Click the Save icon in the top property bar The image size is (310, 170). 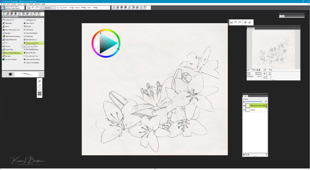(x=29, y=8)
